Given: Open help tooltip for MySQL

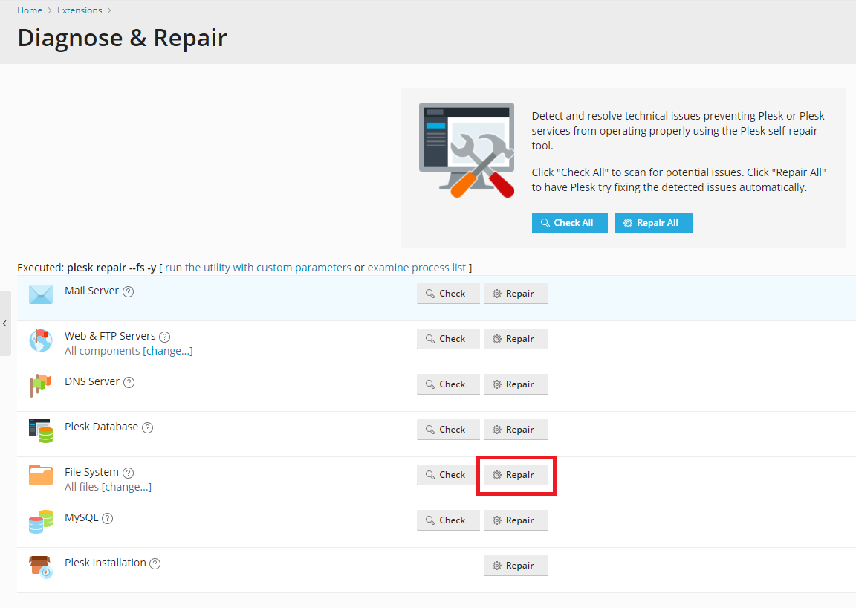Looking at the screenshot, I should coord(108,518).
